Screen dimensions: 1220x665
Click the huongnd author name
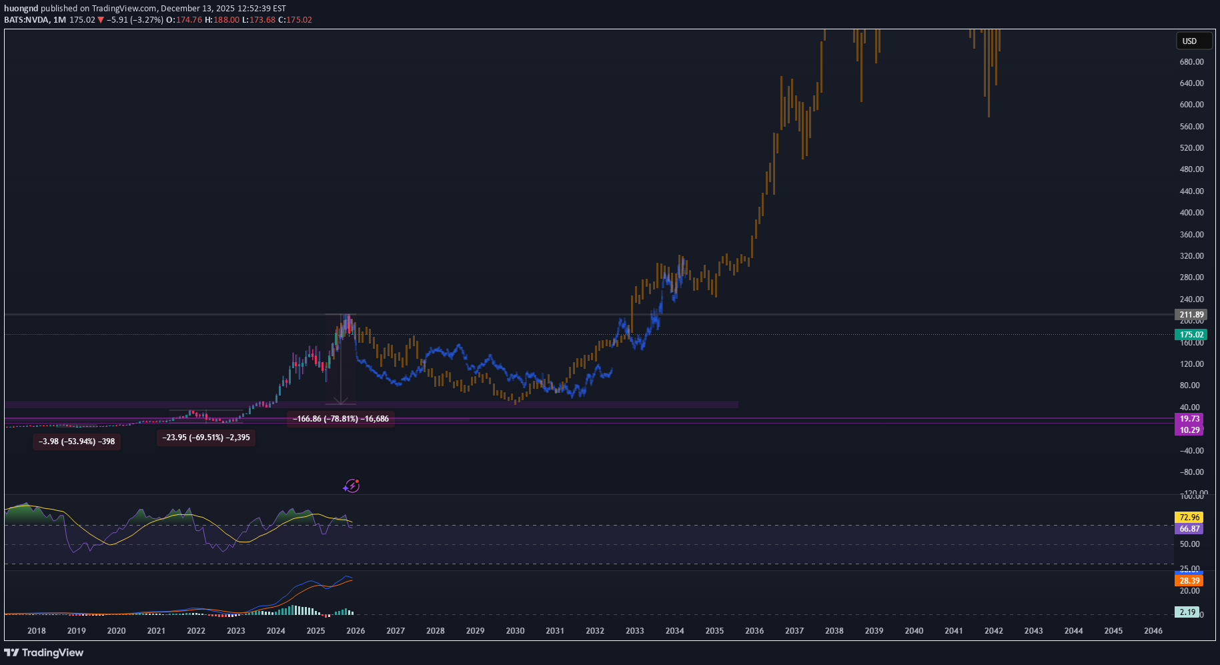pos(21,9)
